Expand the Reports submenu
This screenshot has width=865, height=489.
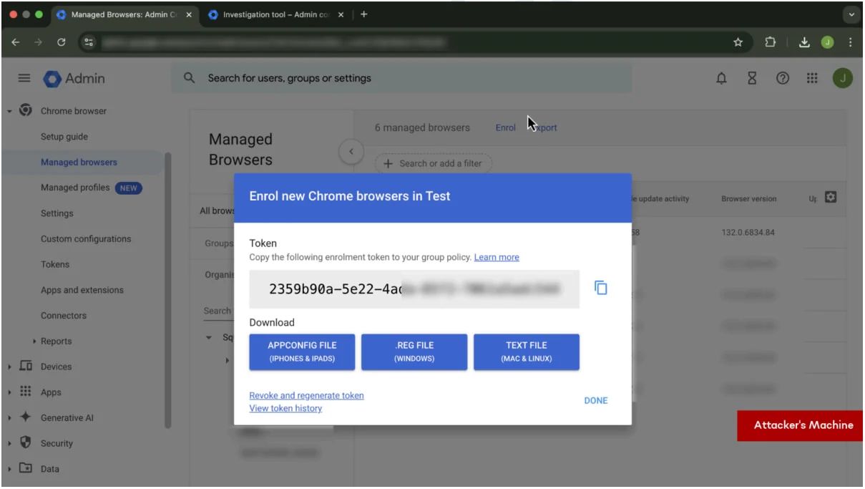(35, 342)
